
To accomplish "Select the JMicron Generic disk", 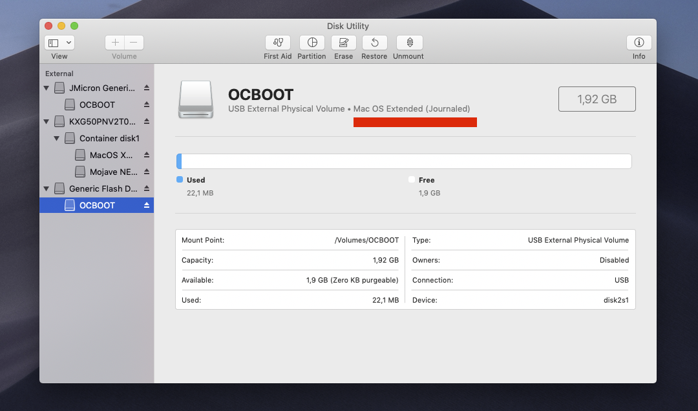I will pyautogui.click(x=96, y=88).
